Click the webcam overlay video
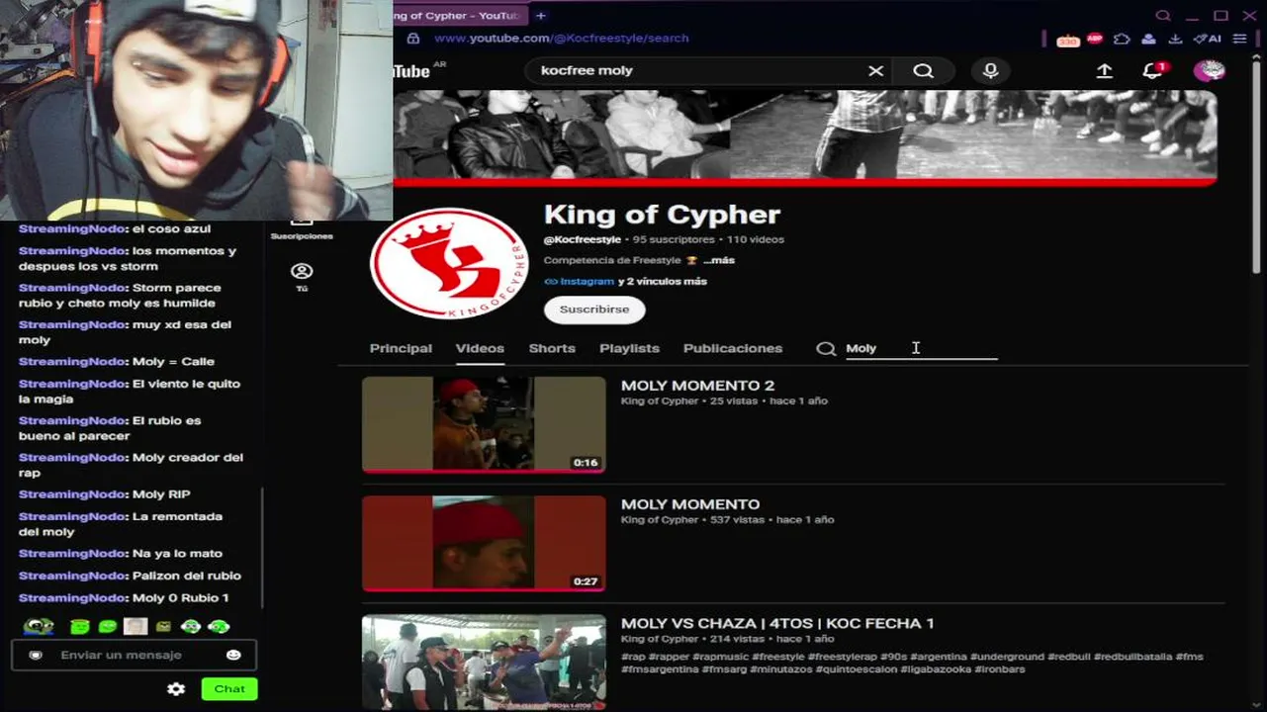 [196, 110]
